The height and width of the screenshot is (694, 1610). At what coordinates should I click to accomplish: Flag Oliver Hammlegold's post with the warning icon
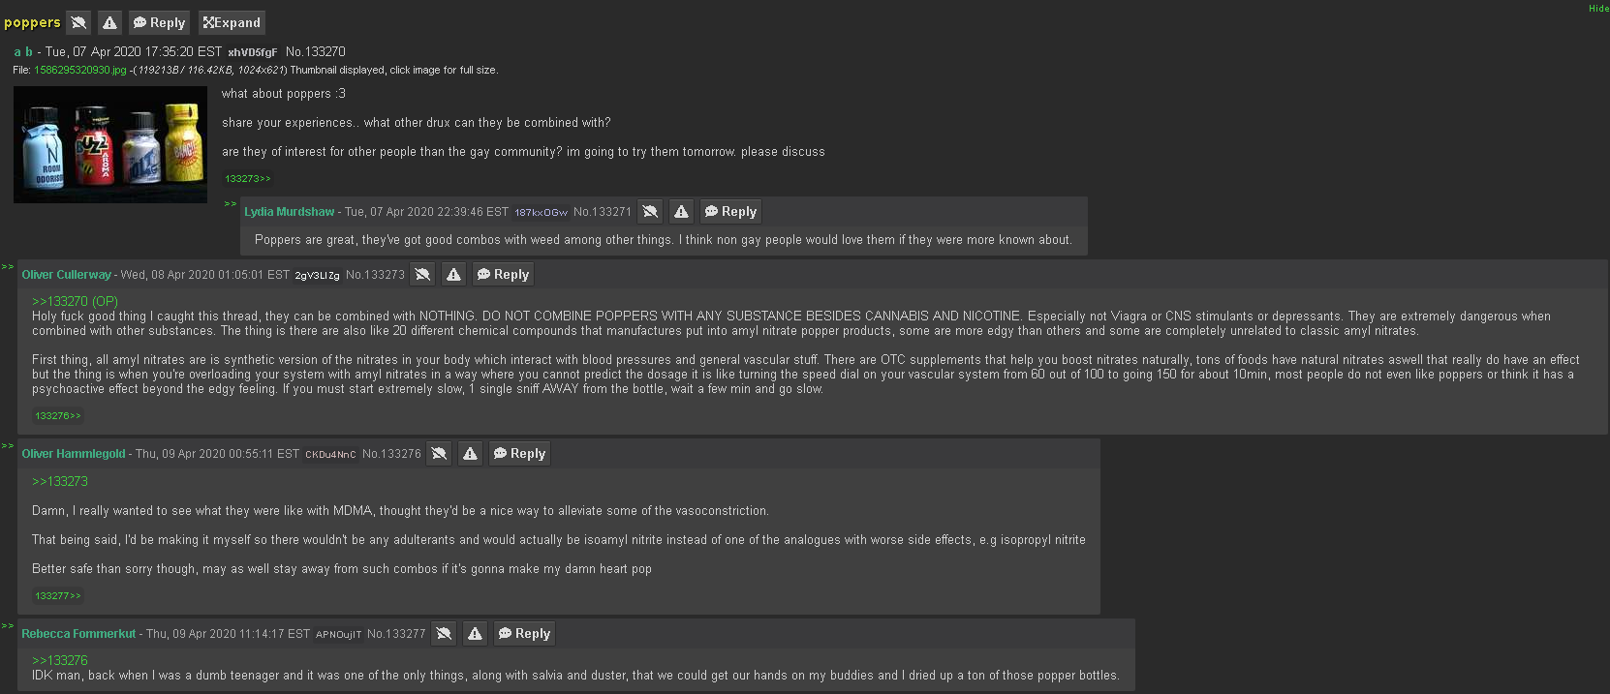[x=470, y=453]
